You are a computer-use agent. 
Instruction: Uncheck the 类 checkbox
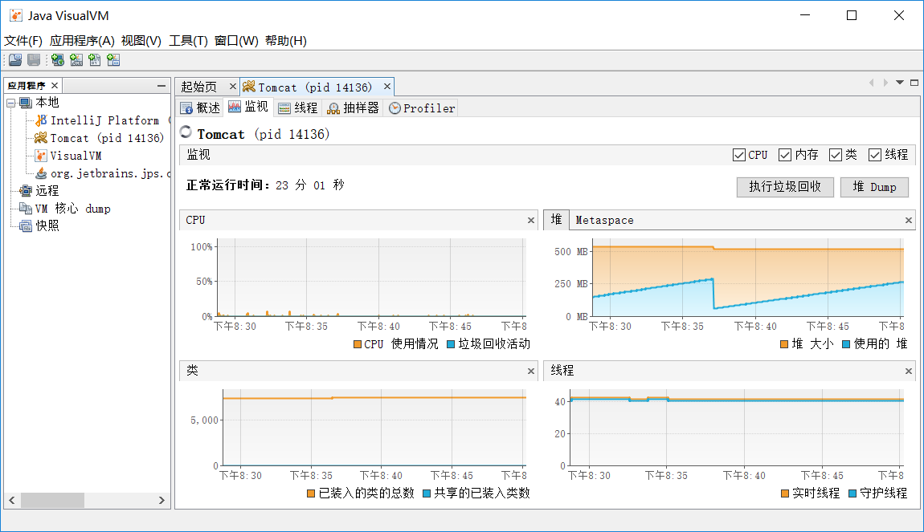click(x=835, y=155)
